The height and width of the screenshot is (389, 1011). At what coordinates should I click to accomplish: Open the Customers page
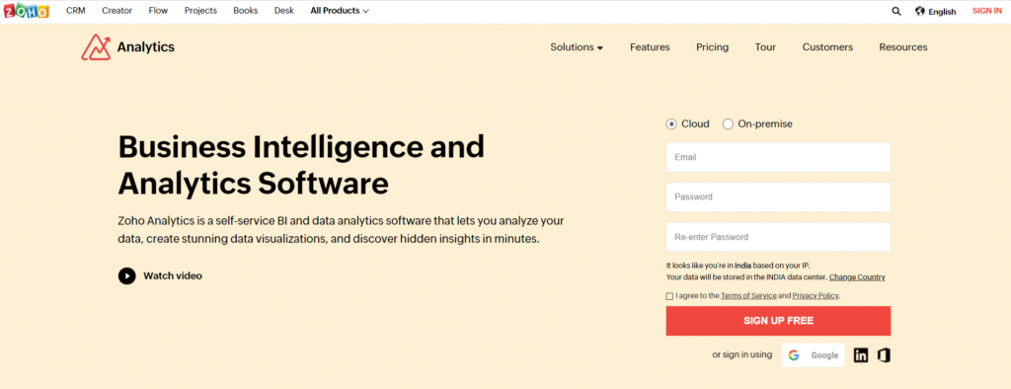[x=827, y=47]
